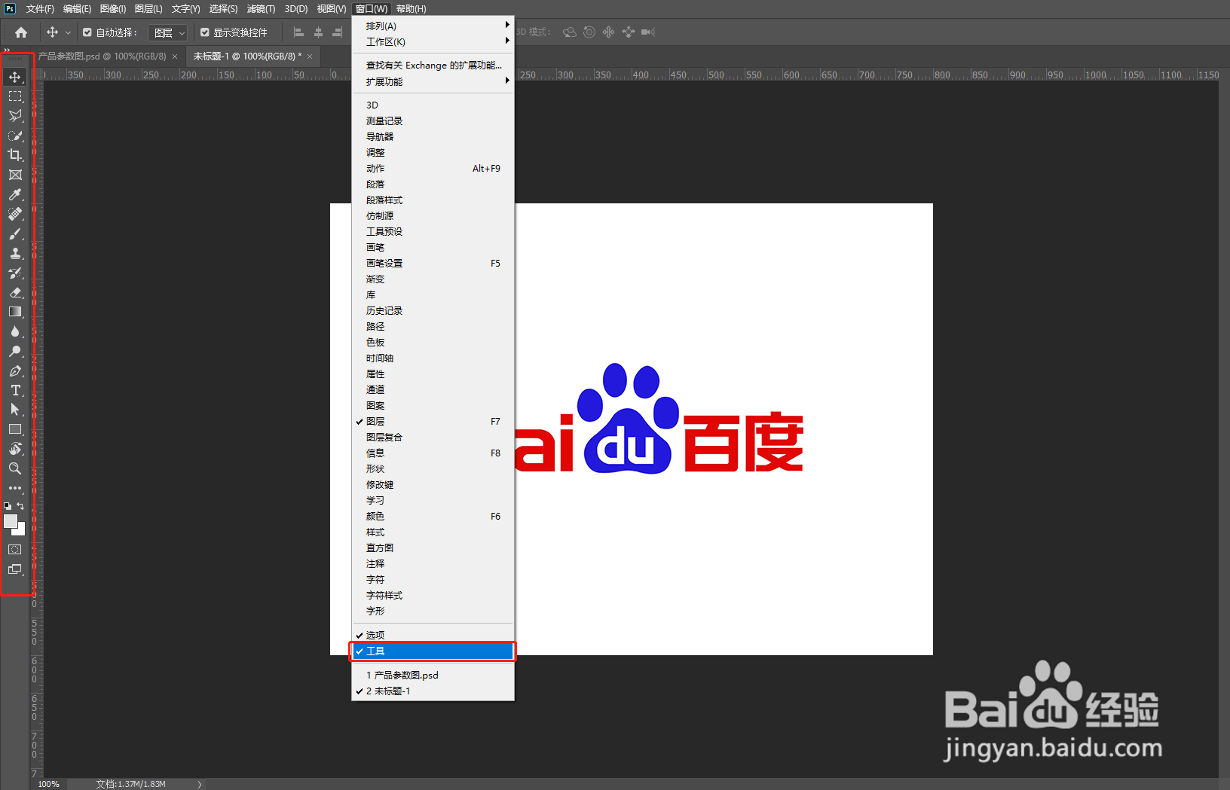Select the Frame tool
This screenshot has width=1230, height=790.
(x=15, y=175)
